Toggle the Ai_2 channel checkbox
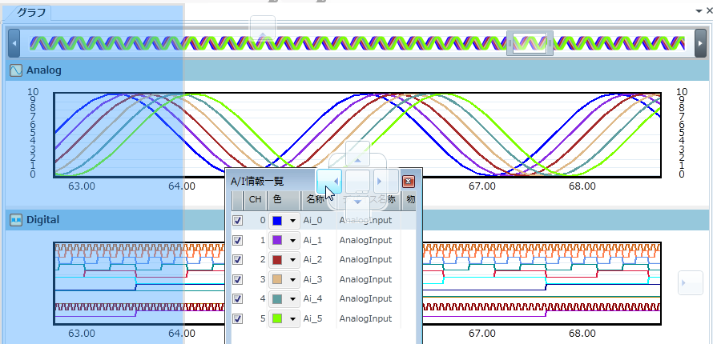Screen dimensions: 713x344 click(x=238, y=260)
